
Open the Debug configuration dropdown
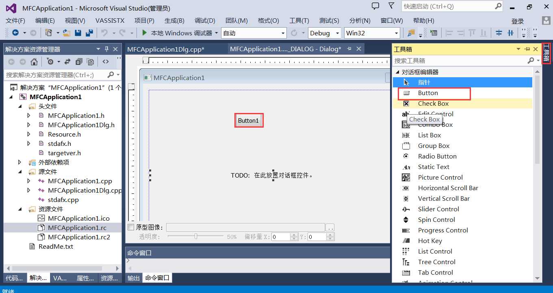(x=337, y=33)
